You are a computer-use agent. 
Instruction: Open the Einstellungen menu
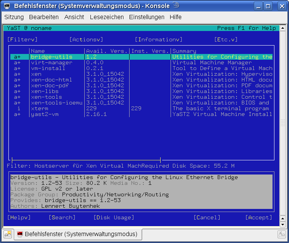click(146, 17)
